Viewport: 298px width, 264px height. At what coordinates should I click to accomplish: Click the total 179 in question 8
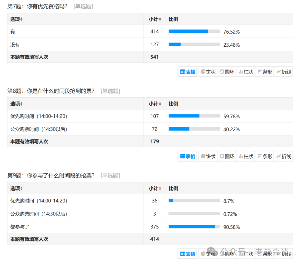[x=155, y=142]
